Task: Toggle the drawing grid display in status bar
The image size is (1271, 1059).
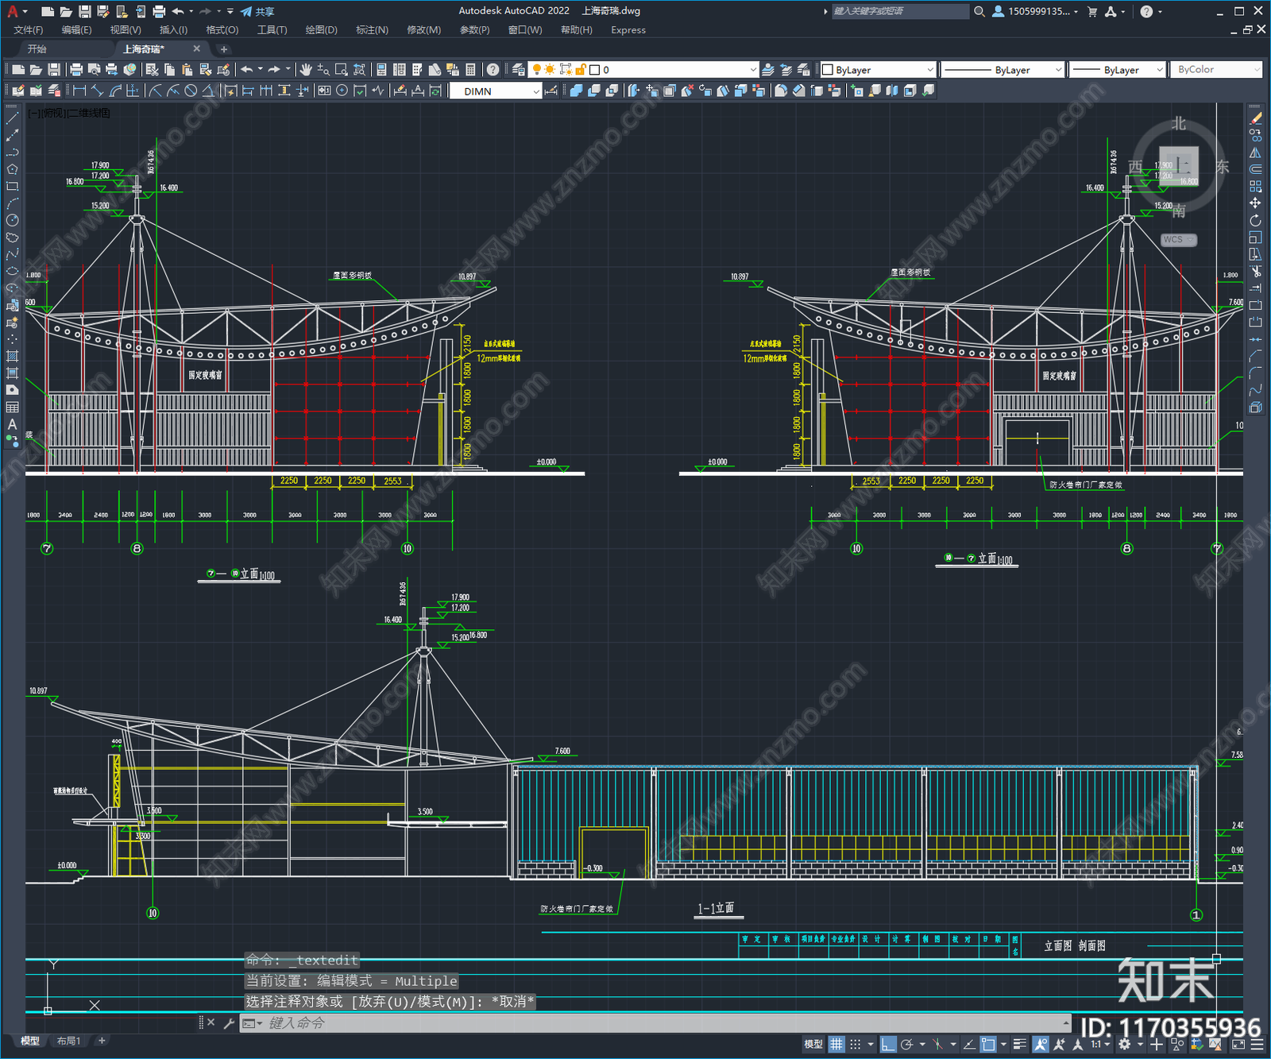Action: coord(836,1044)
